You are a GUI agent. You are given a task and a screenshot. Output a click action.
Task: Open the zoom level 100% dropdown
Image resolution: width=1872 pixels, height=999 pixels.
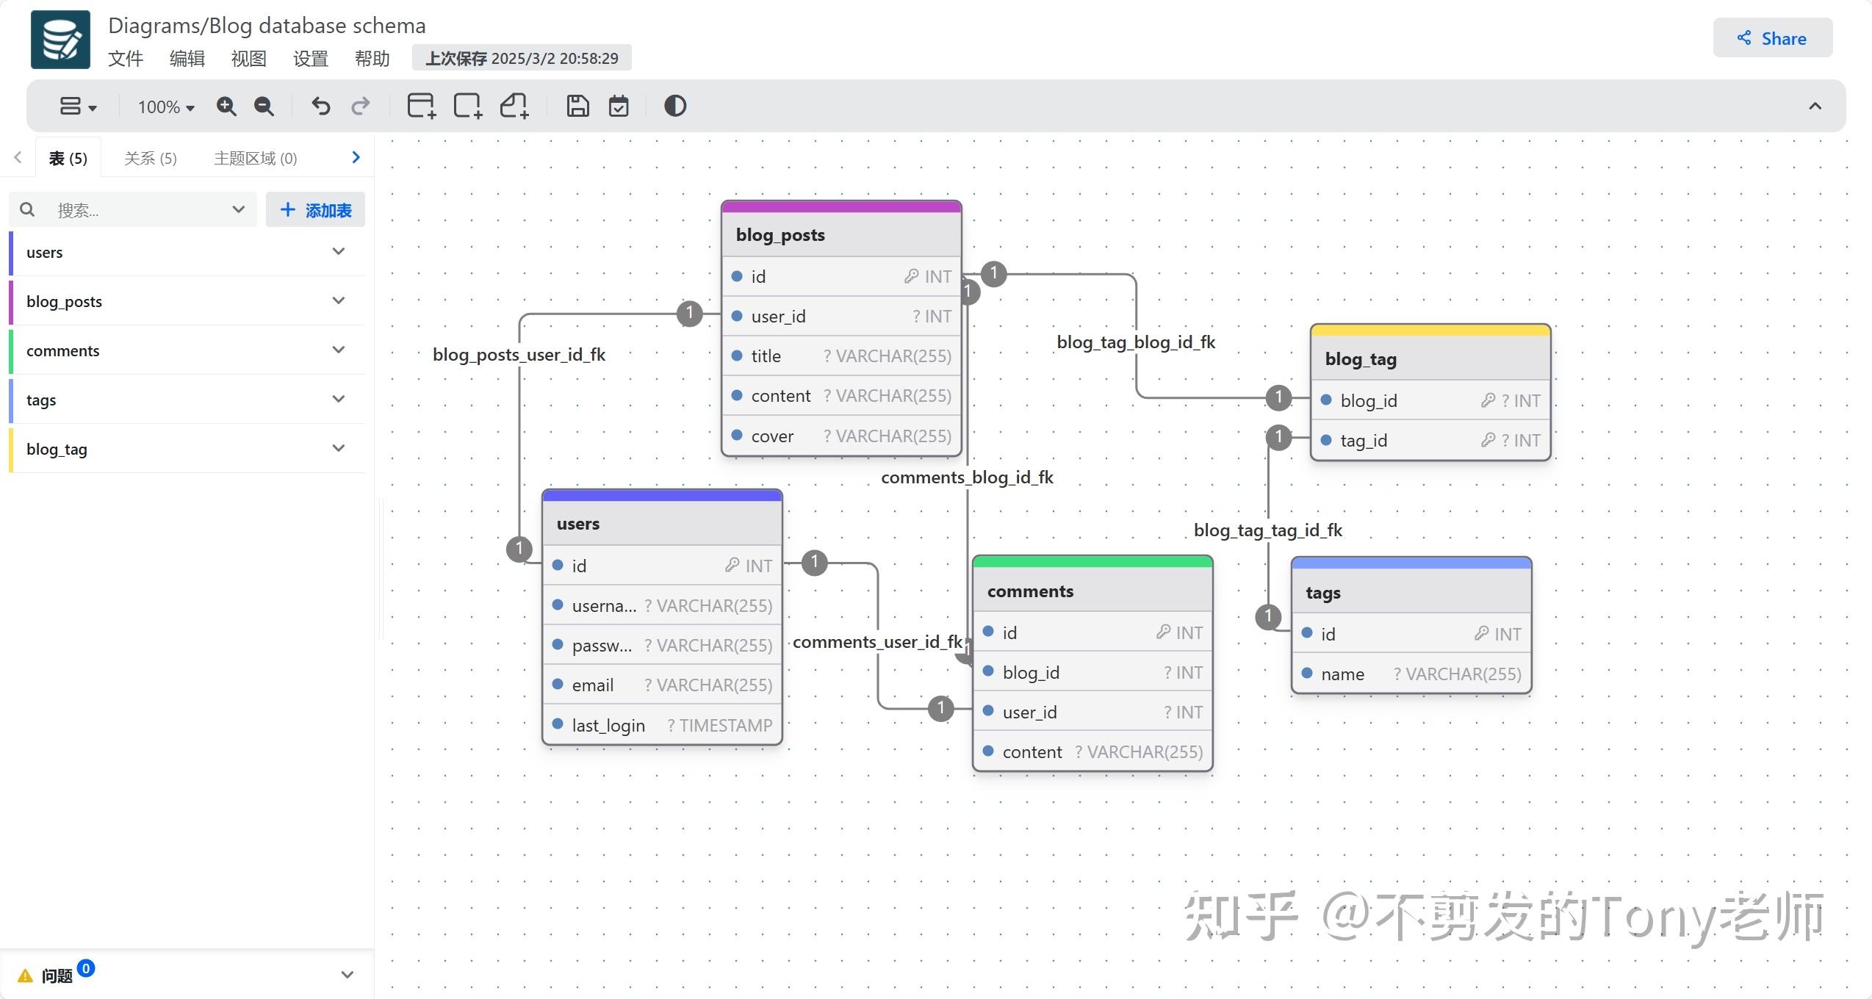pyautogui.click(x=164, y=106)
